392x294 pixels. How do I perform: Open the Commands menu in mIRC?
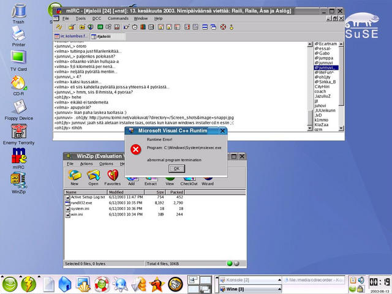click(118, 18)
